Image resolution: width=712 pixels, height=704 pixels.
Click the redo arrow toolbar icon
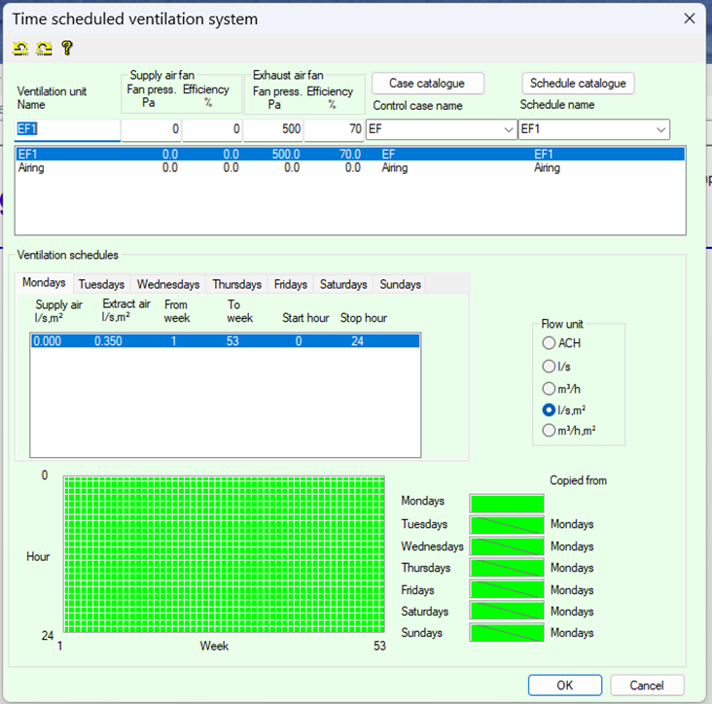pyautogui.click(x=44, y=48)
